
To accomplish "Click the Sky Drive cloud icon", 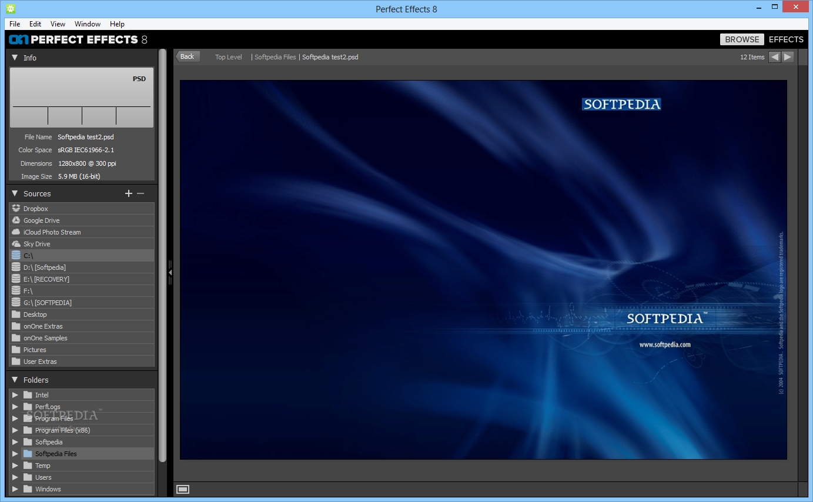I will pyautogui.click(x=16, y=244).
